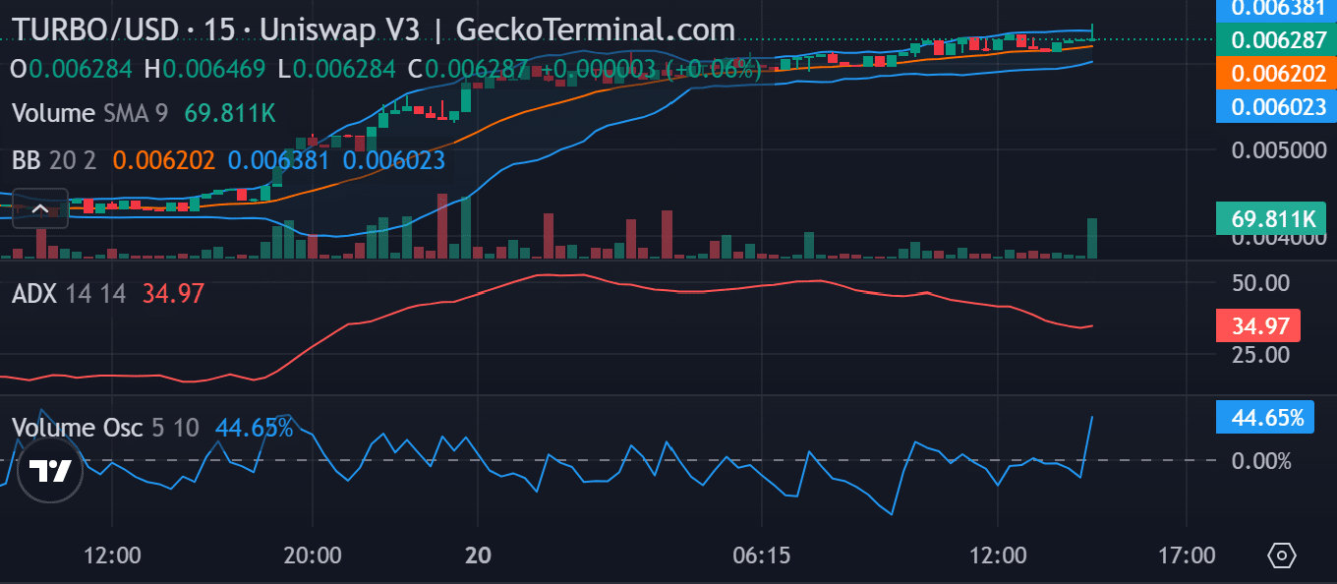
Task: Click the bold 20 date axis label
Action: [x=478, y=555]
